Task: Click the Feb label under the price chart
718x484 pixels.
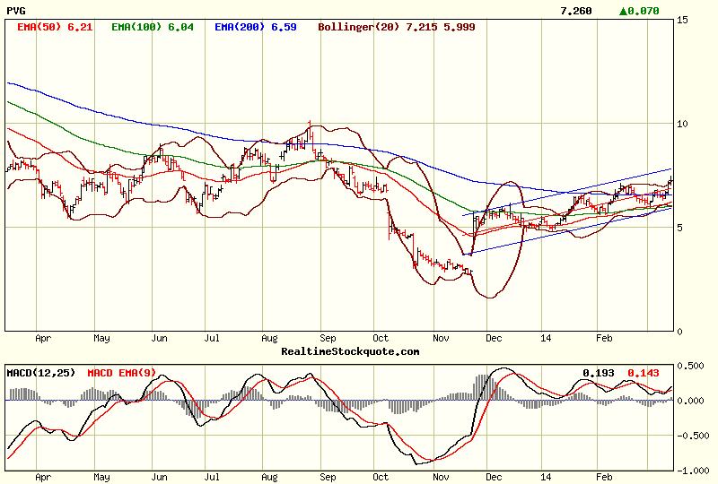Action: 604,339
